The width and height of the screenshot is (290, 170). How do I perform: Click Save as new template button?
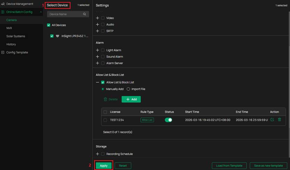[268, 166]
